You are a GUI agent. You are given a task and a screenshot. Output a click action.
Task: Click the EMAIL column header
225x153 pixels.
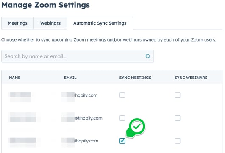[70, 78]
